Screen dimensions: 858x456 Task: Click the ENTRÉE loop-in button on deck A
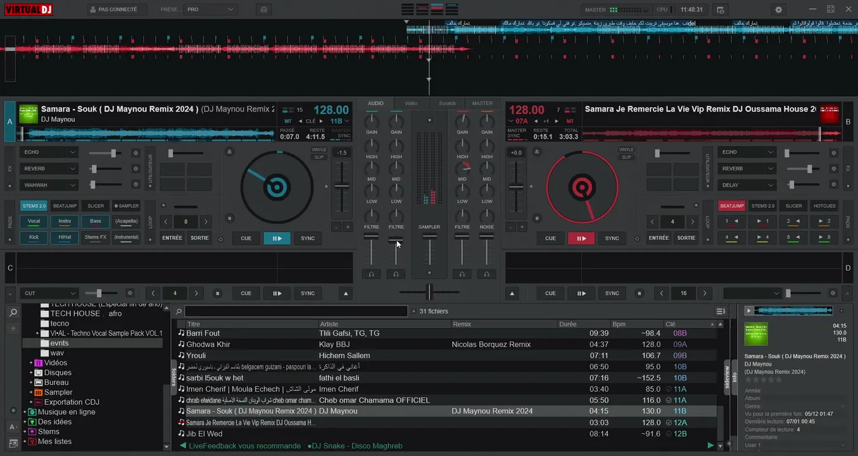click(172, 238)
